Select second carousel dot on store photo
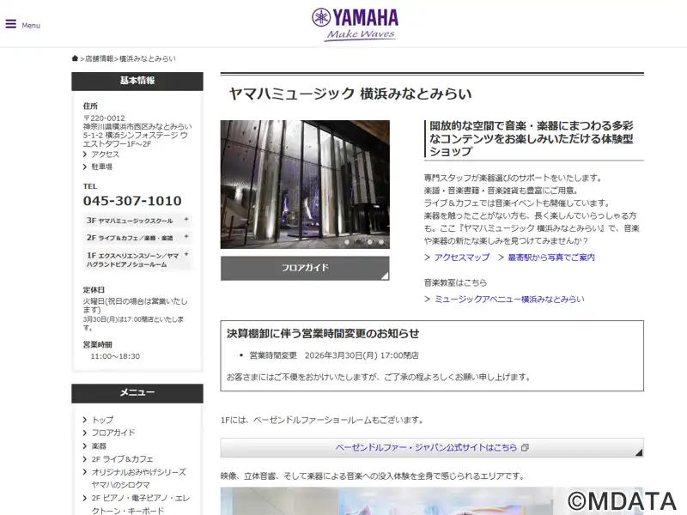 (358, 242)
